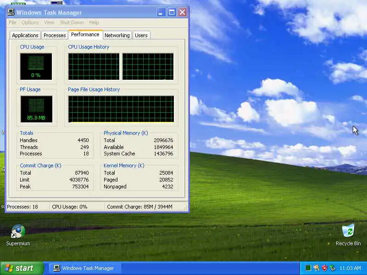Click the 11:03 AM taskbar clock
The image size is (367, 275).
tap(350, 268)
